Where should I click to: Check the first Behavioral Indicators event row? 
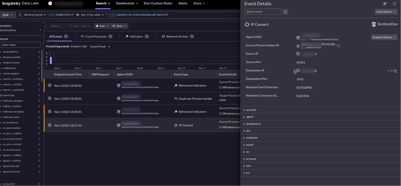click(x=50, y=85)
